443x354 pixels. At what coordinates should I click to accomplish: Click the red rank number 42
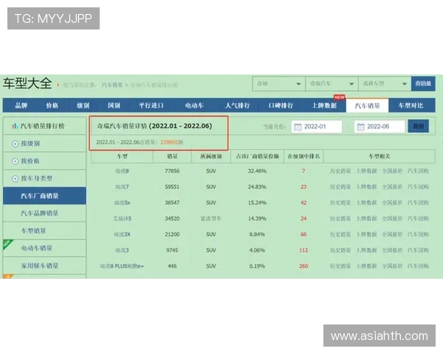click(303, 203)
